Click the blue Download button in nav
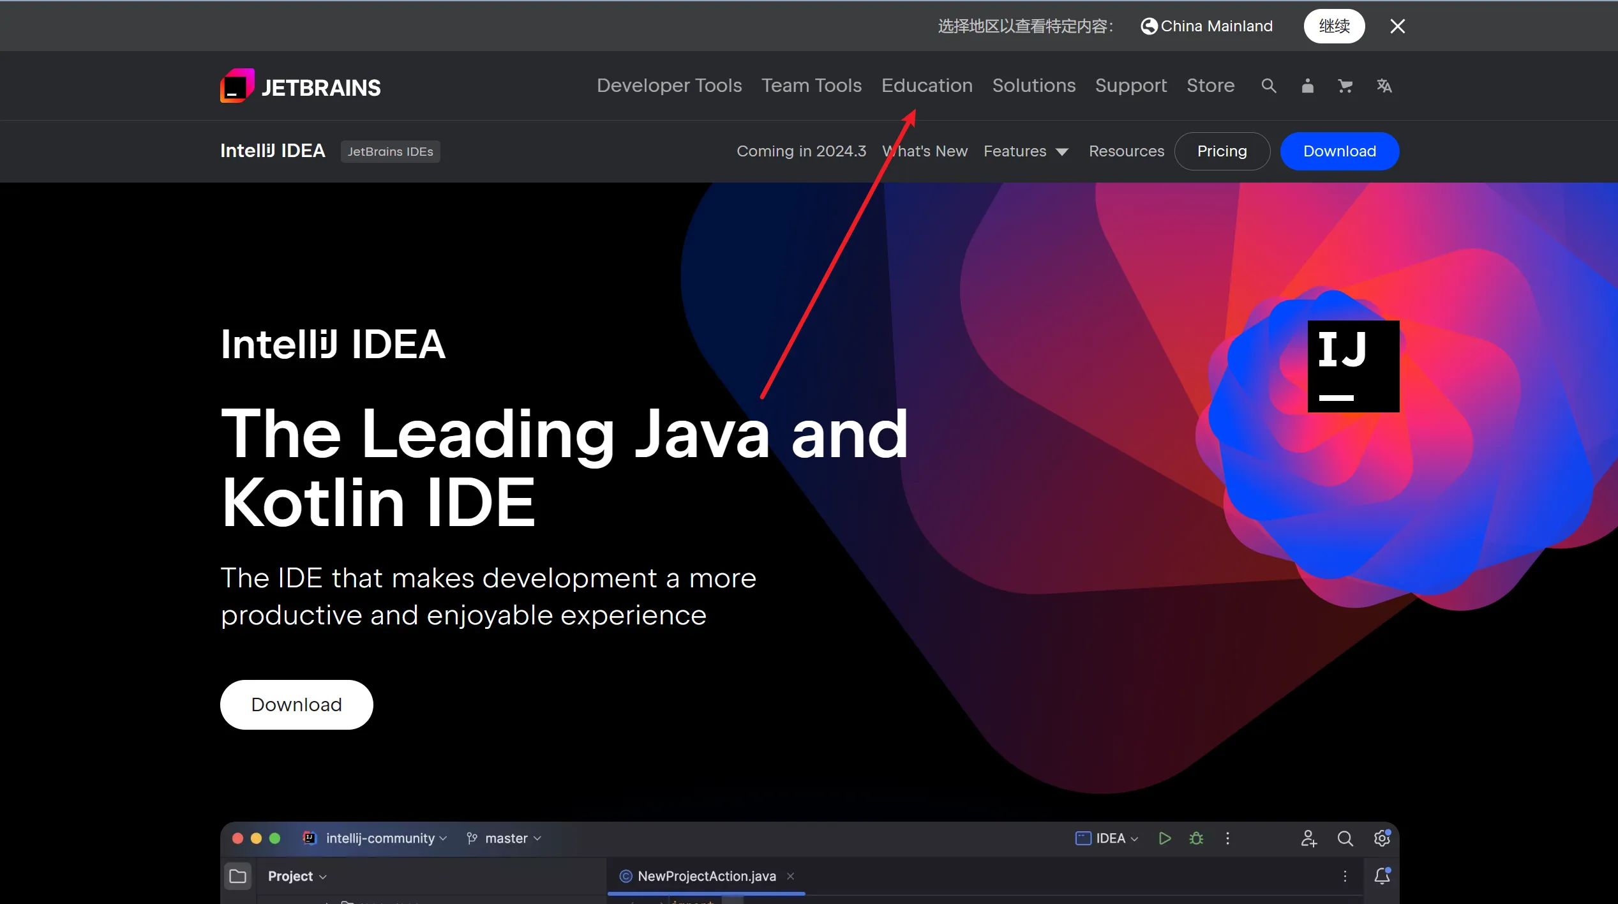The height and width of the screenshot is (904, 1618). click(1339, 151)
